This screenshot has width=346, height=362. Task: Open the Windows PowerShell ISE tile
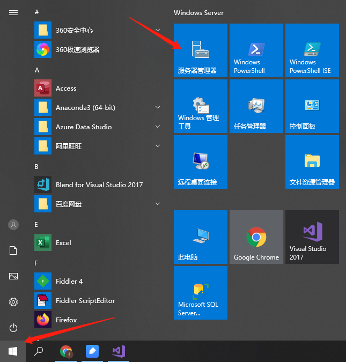312,50
